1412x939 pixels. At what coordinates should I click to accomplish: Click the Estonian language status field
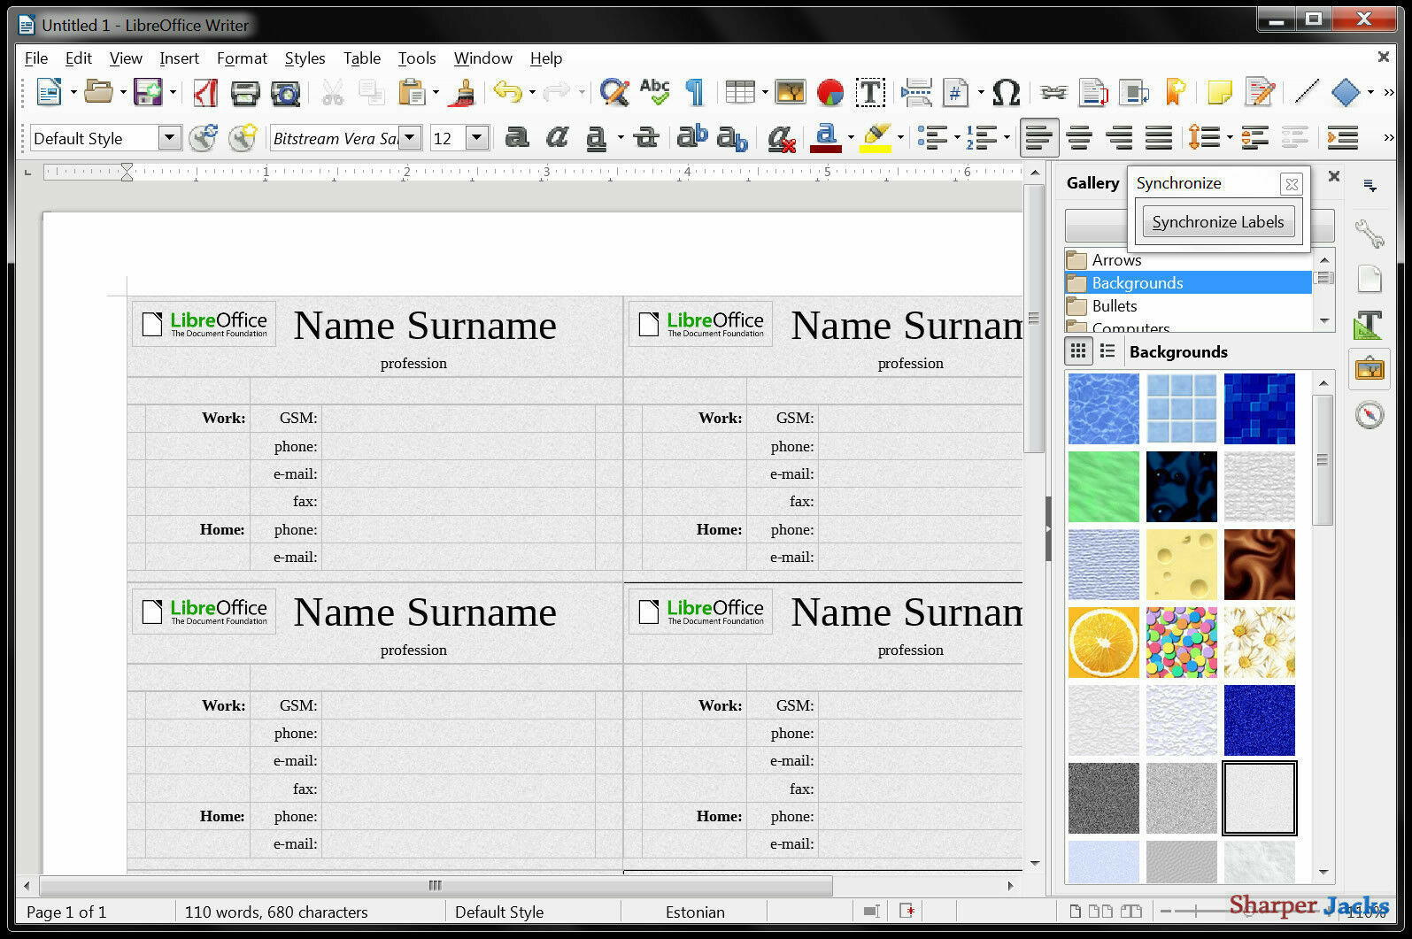coord(695,912)
